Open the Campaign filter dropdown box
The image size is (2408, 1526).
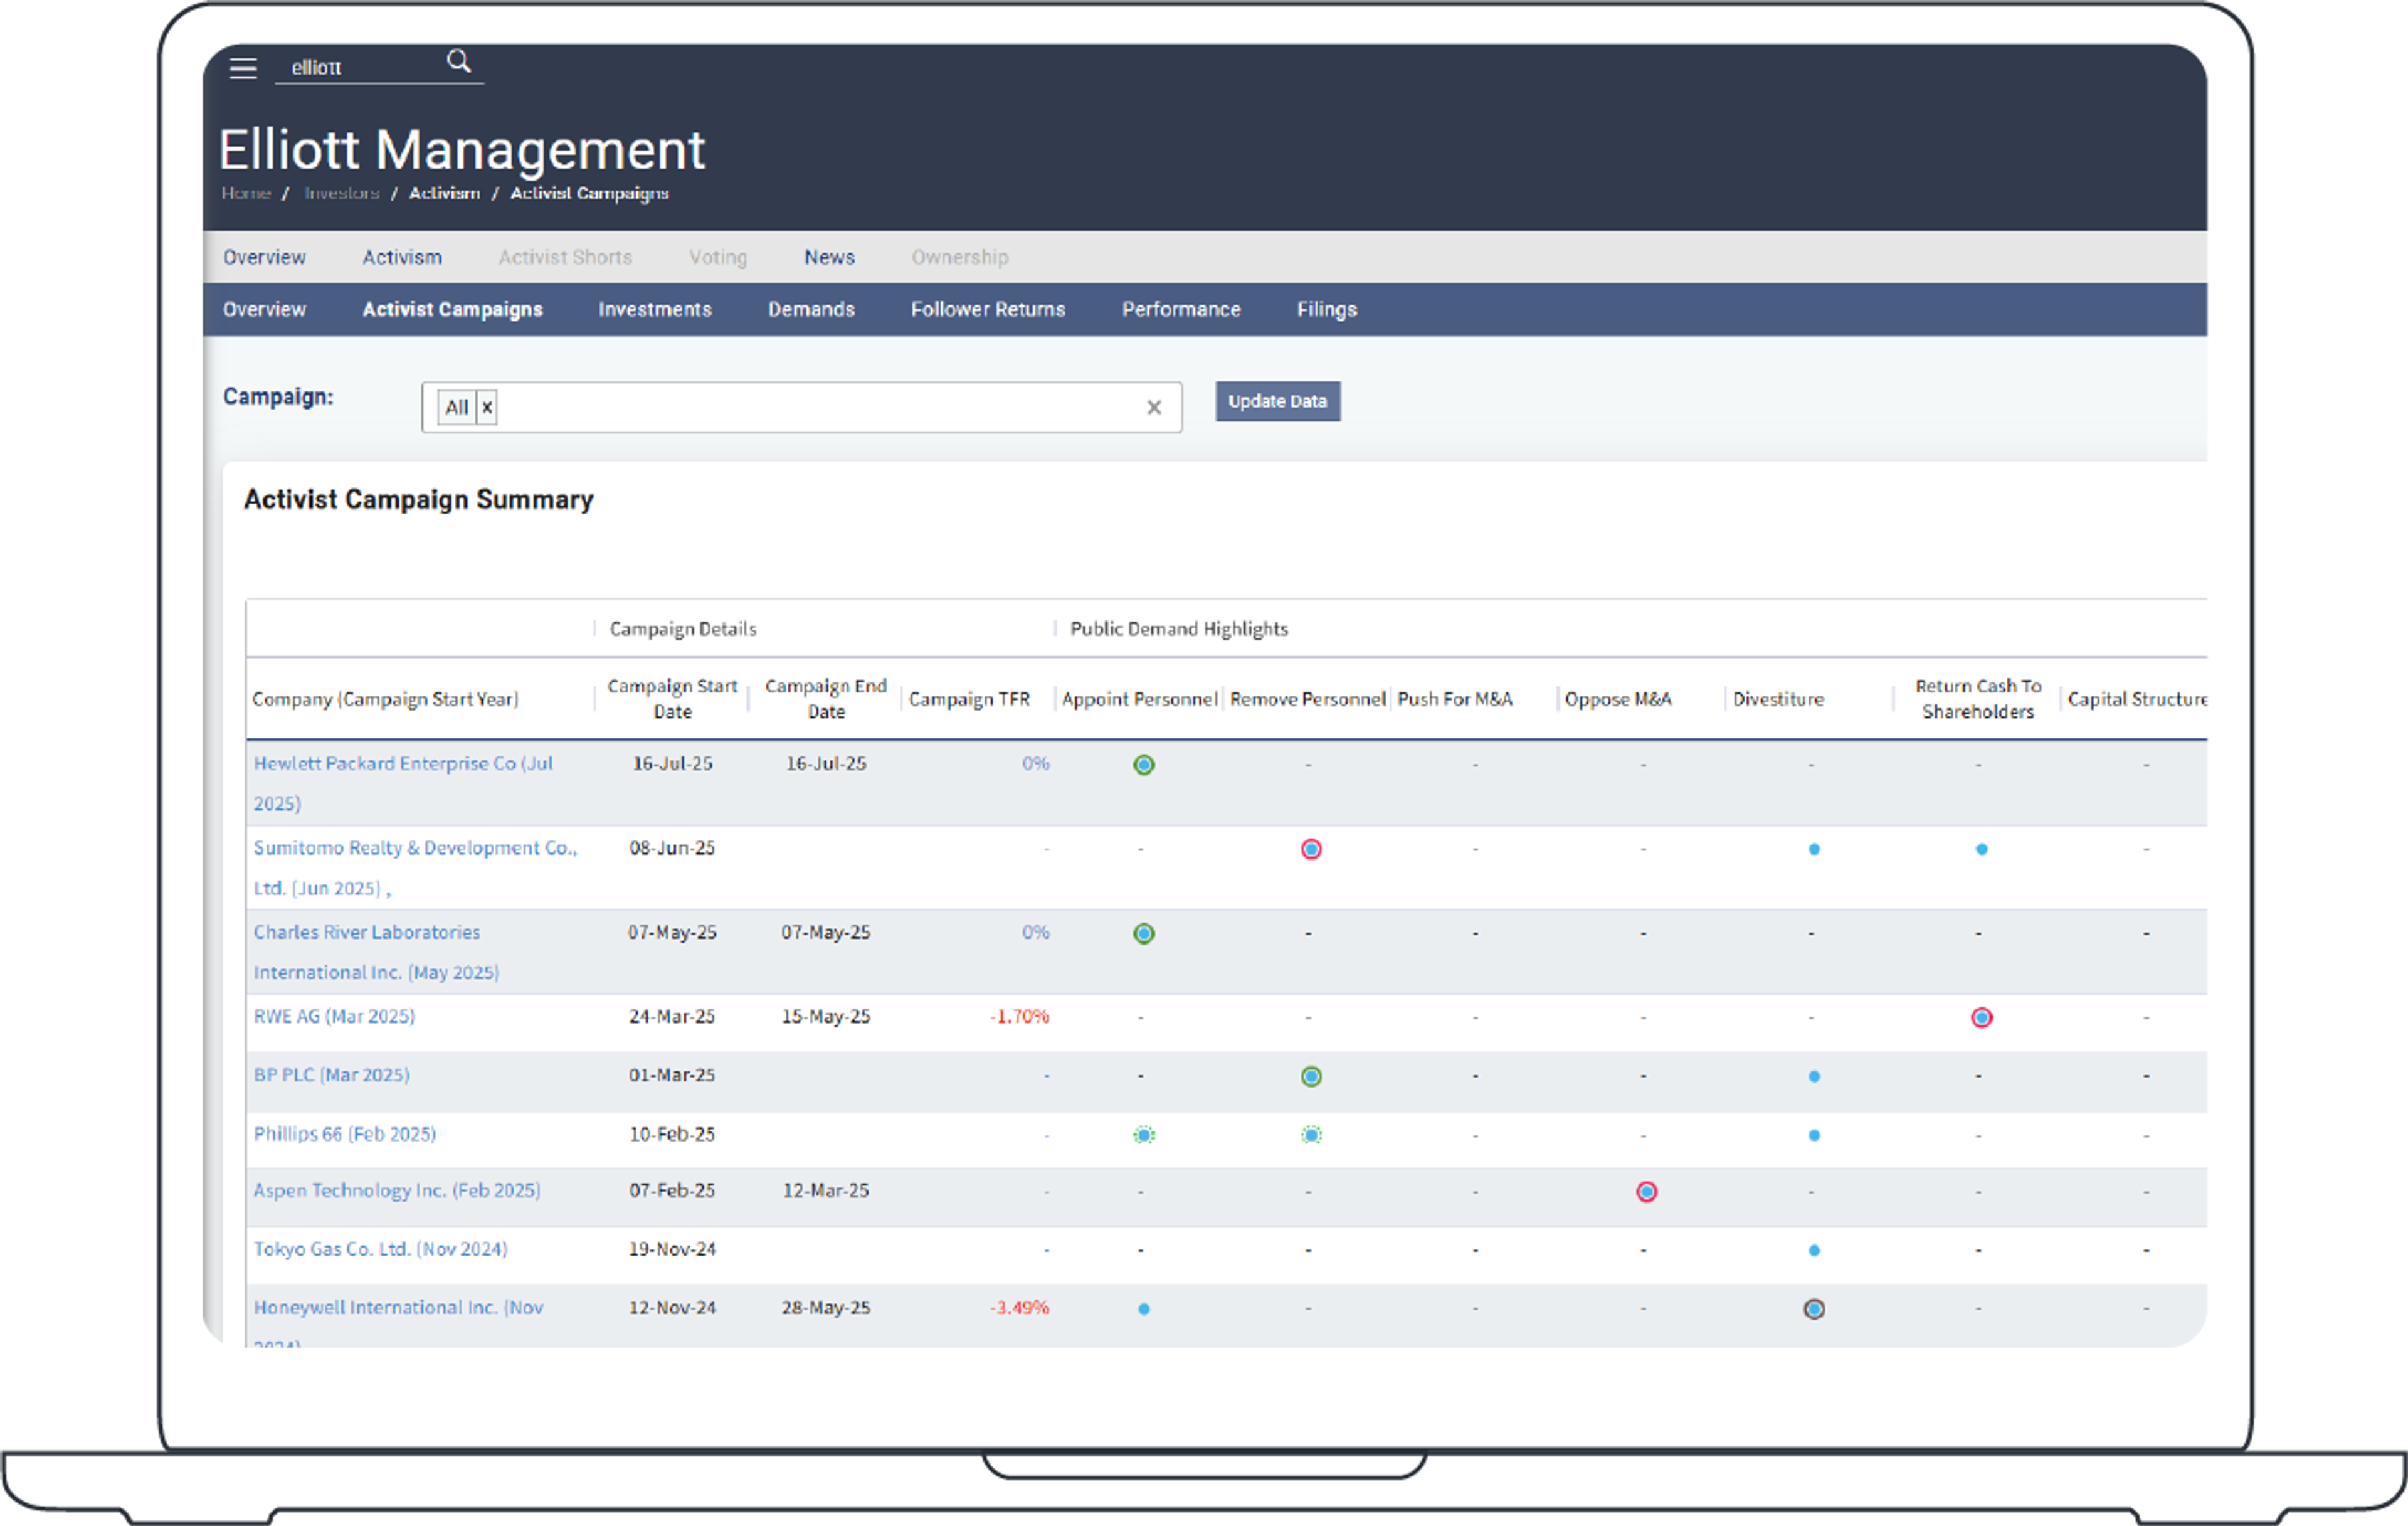coord(800,407)
